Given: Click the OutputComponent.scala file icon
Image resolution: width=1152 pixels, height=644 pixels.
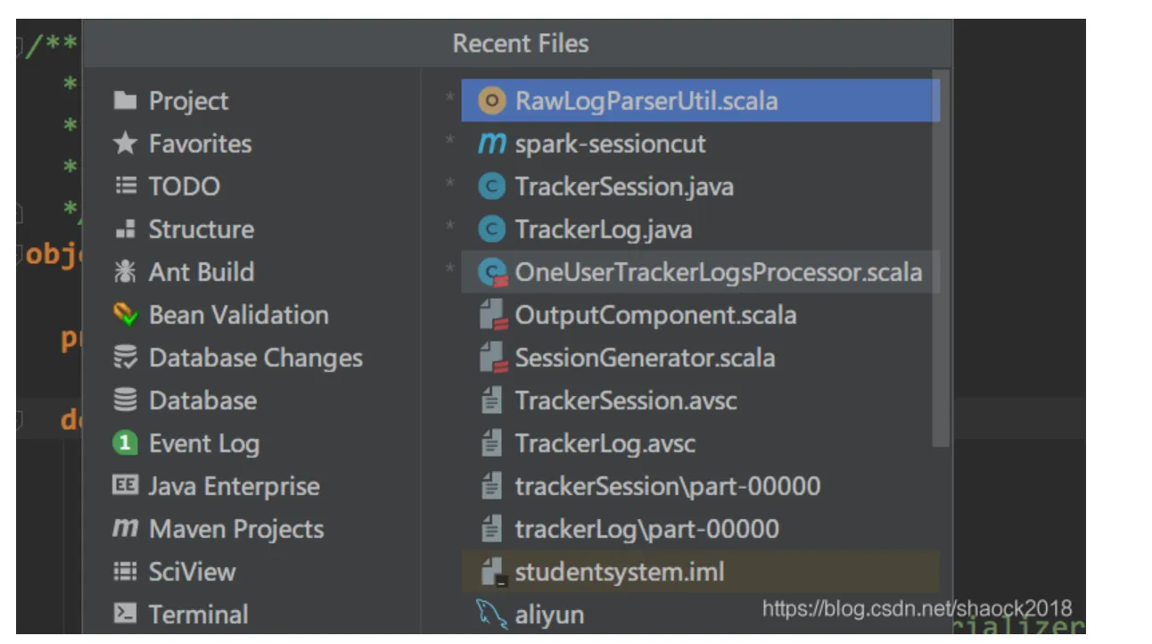Looking at the screenshot, I should click(493, 315).
